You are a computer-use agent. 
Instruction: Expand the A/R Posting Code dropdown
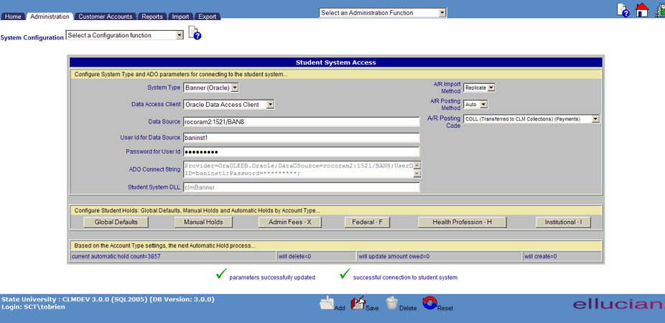pyautogui.click(x=531, y=119)
